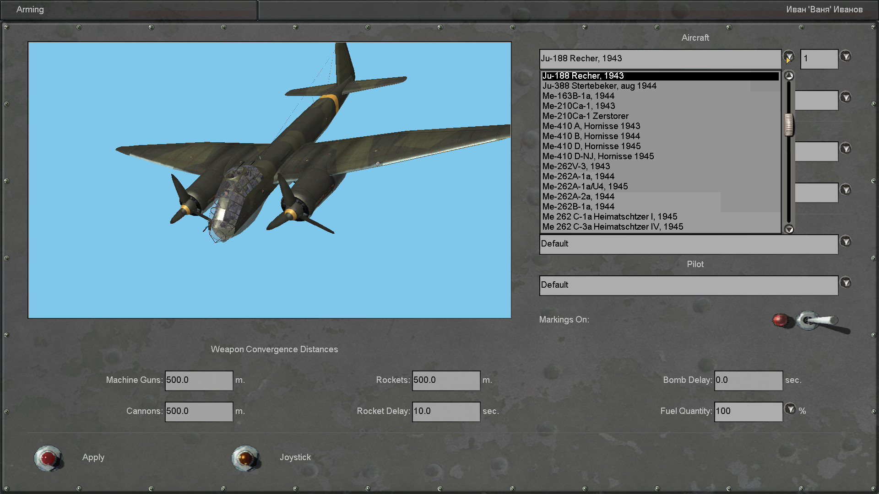
Task: Click the Joystick label
Action: click(295, 457)
